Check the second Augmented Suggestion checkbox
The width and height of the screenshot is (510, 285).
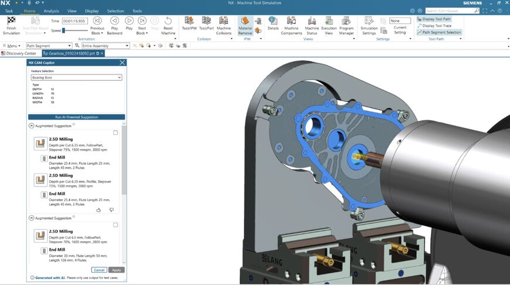tap(115, 225)
